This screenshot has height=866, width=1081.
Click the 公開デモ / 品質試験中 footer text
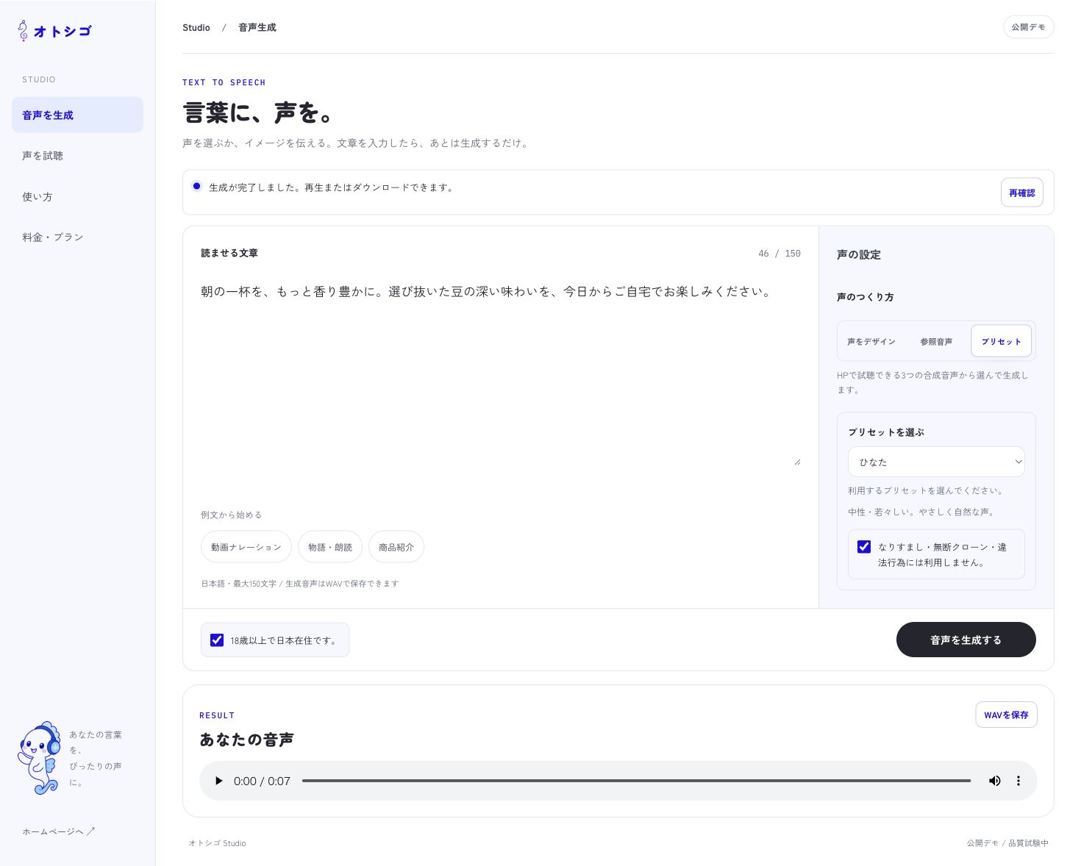[x=1007, y=843]
